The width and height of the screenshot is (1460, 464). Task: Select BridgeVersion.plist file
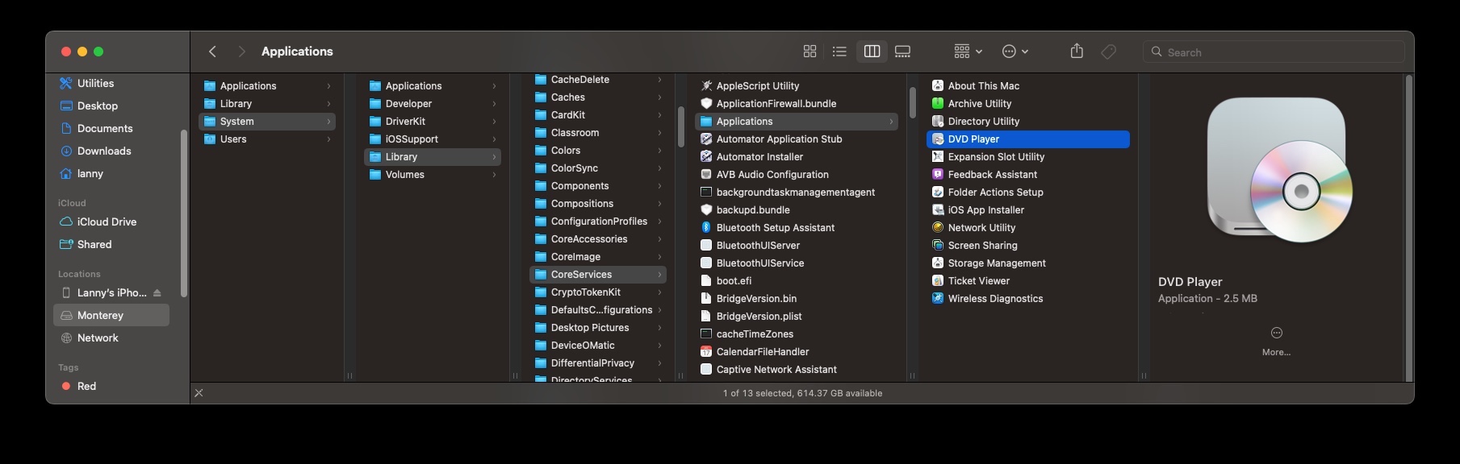click(x=797, y=316)
